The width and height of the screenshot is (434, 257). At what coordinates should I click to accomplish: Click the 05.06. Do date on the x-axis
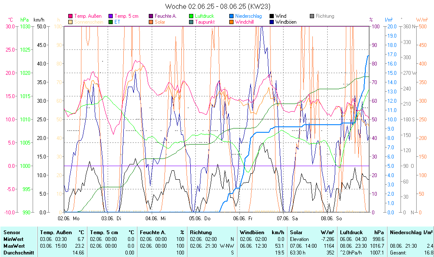tap(200, 219)
